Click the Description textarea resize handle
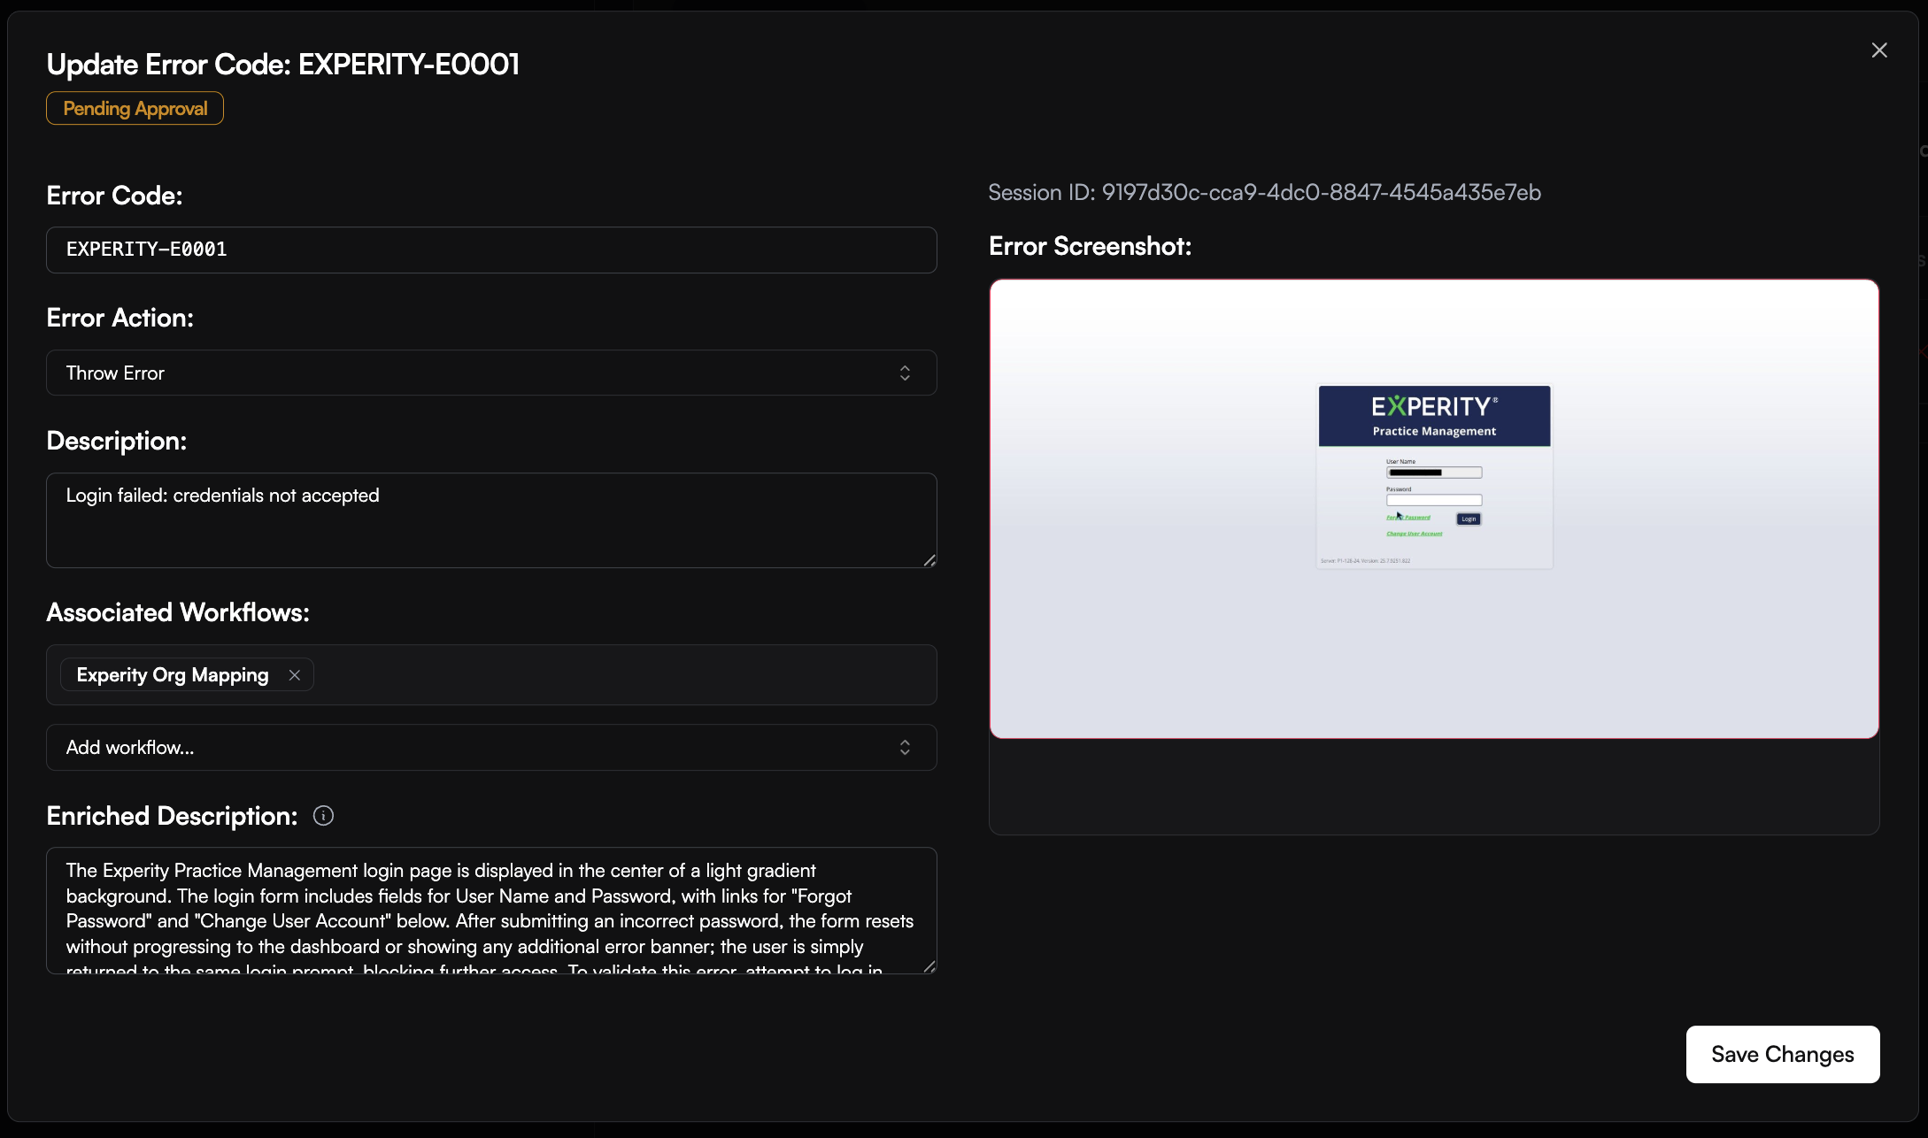 coord(929,560)
